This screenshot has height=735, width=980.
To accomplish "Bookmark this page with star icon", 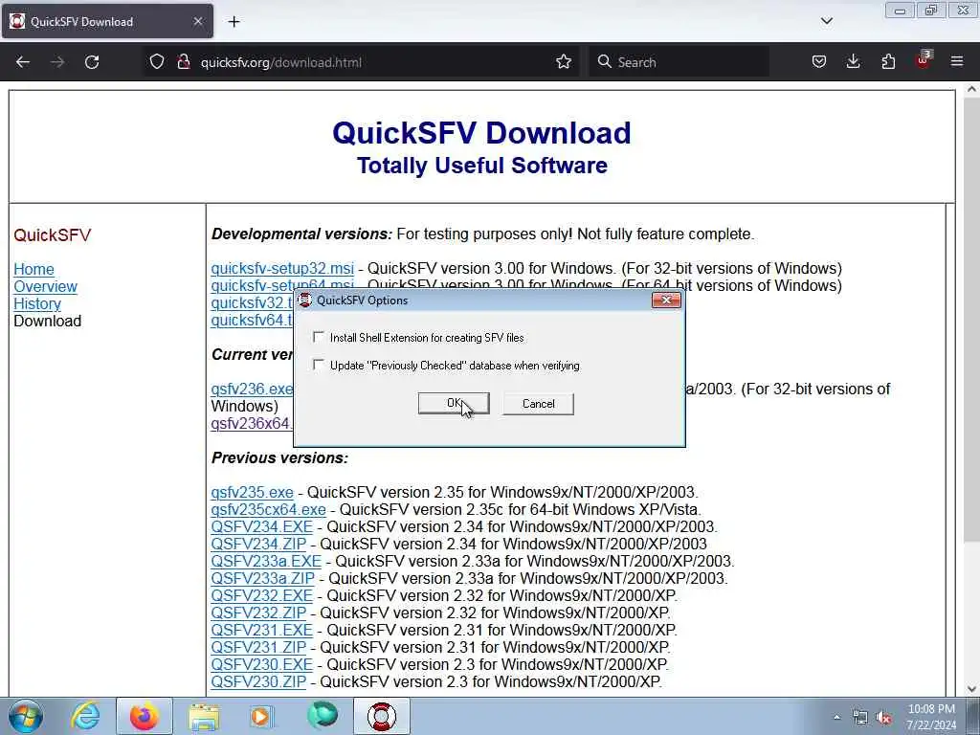I will tap(563, 62).
